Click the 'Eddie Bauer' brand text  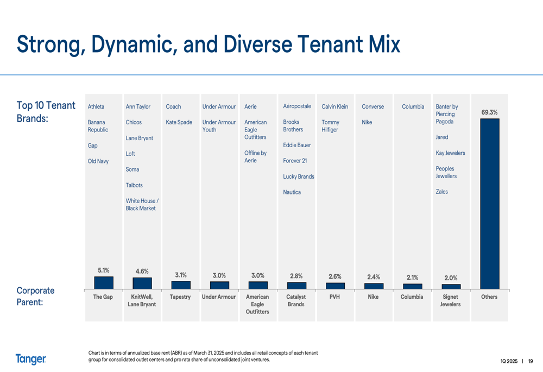tap(297, 145)
